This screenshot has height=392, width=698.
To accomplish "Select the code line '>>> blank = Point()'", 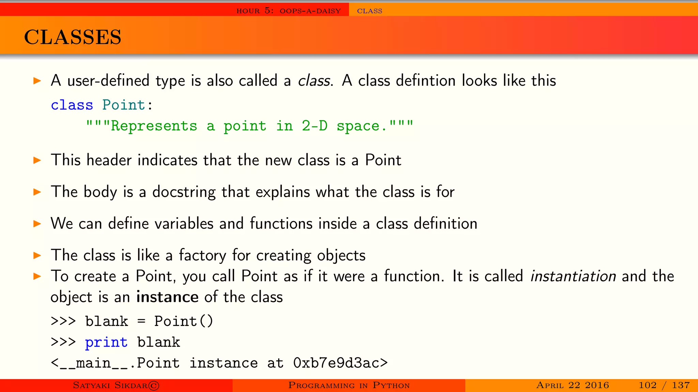I will (132, 321).
